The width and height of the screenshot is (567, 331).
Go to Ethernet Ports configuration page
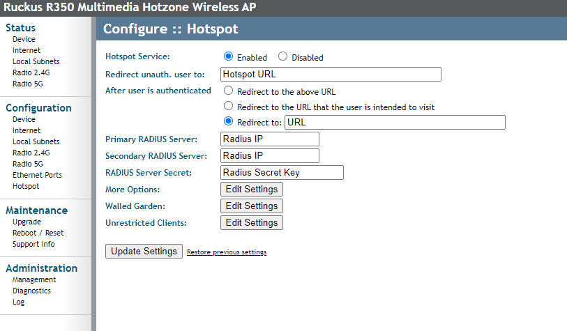37,175
